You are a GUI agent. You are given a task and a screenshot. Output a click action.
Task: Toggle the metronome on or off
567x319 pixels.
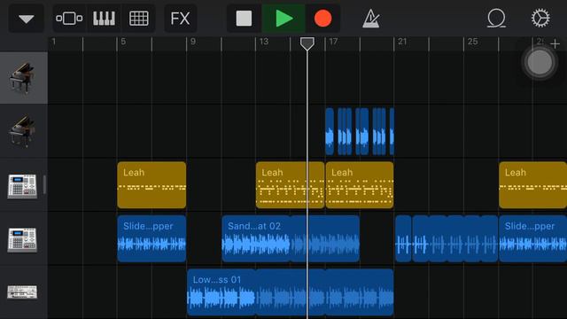pyautogui.click(x=371, y=19)
